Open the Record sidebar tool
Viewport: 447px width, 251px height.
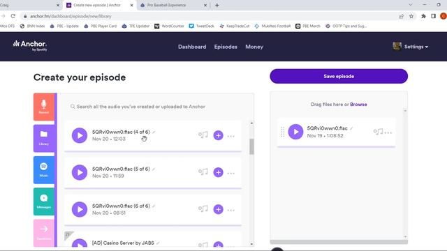(x=43, y=107)
